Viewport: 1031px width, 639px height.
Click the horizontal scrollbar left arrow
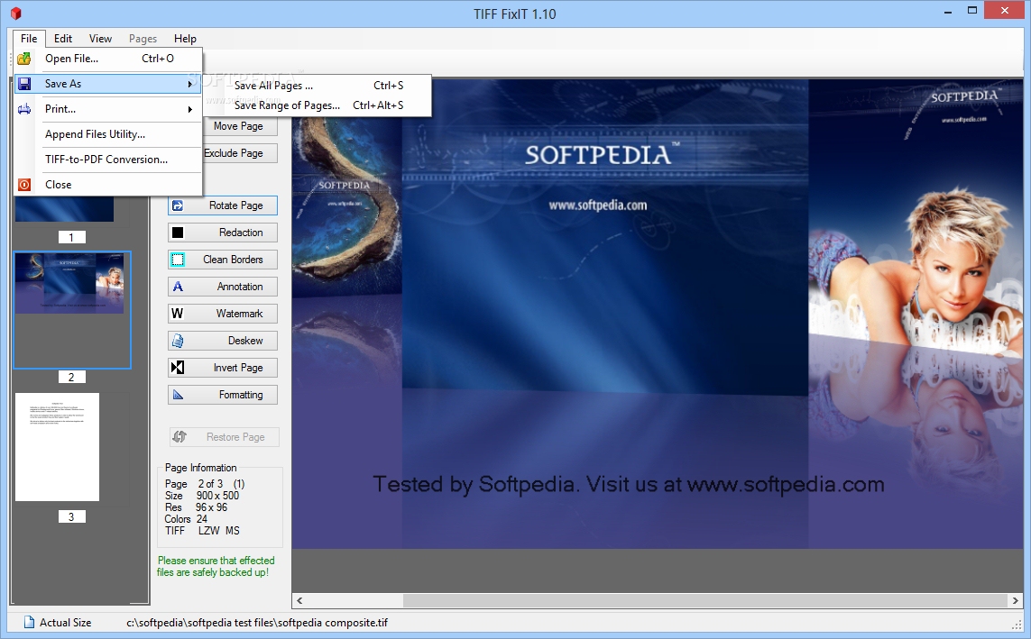click(x=299, y=600)
